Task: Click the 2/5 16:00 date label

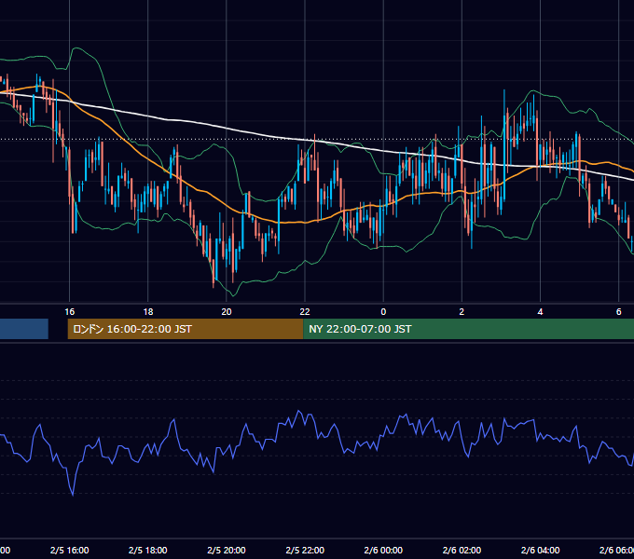Action: pyautogui.click(x=70, y=550)
